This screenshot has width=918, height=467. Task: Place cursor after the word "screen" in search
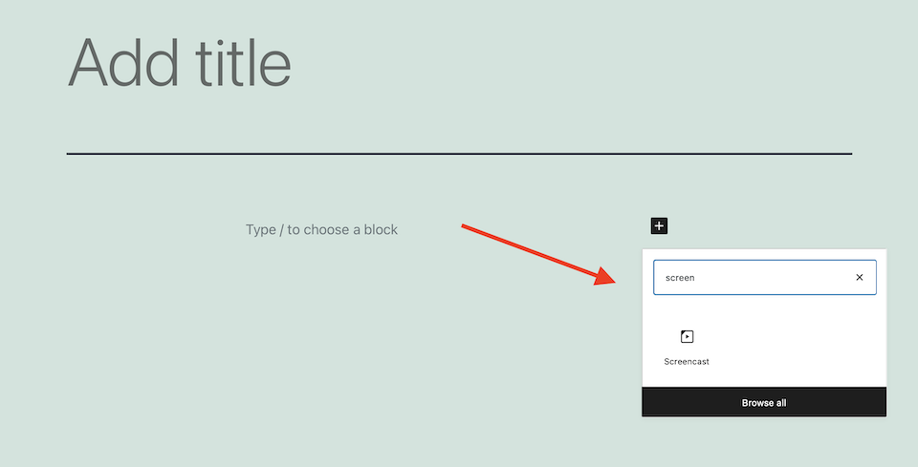(x=696, y=278)
